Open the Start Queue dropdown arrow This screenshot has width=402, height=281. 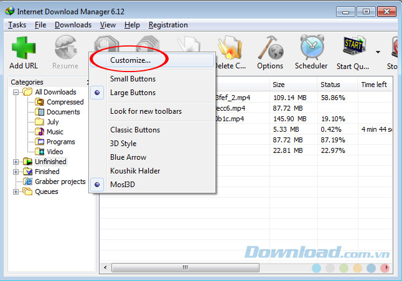(378, 52)
